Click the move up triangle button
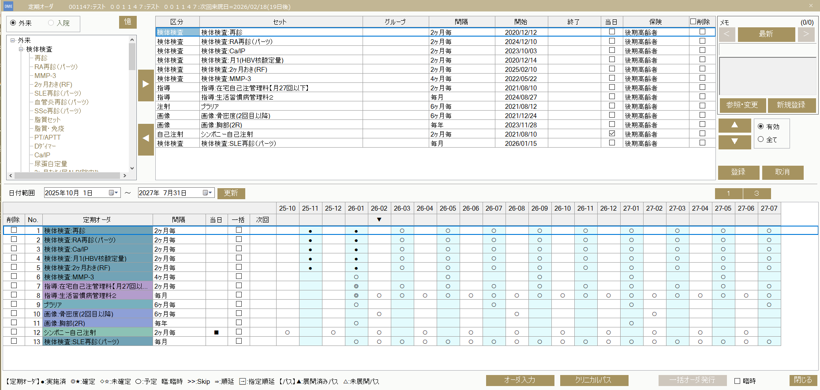The width and height of the screenshot is (820, 390). pos(734,126)
